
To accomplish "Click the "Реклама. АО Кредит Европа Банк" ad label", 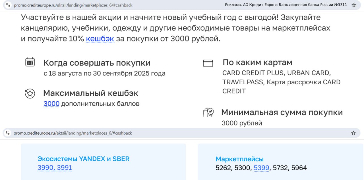I will tap(286, 5).
